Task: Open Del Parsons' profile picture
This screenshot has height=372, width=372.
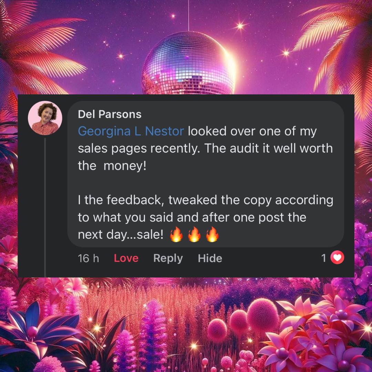Action: point(45,118)
